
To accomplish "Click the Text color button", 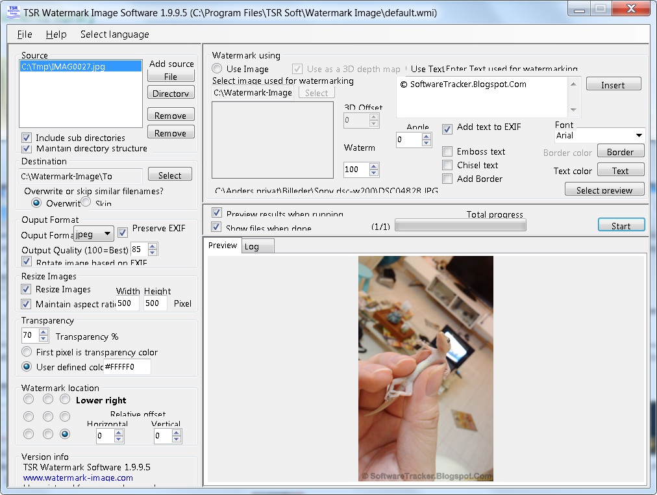I will coord(621,170).
